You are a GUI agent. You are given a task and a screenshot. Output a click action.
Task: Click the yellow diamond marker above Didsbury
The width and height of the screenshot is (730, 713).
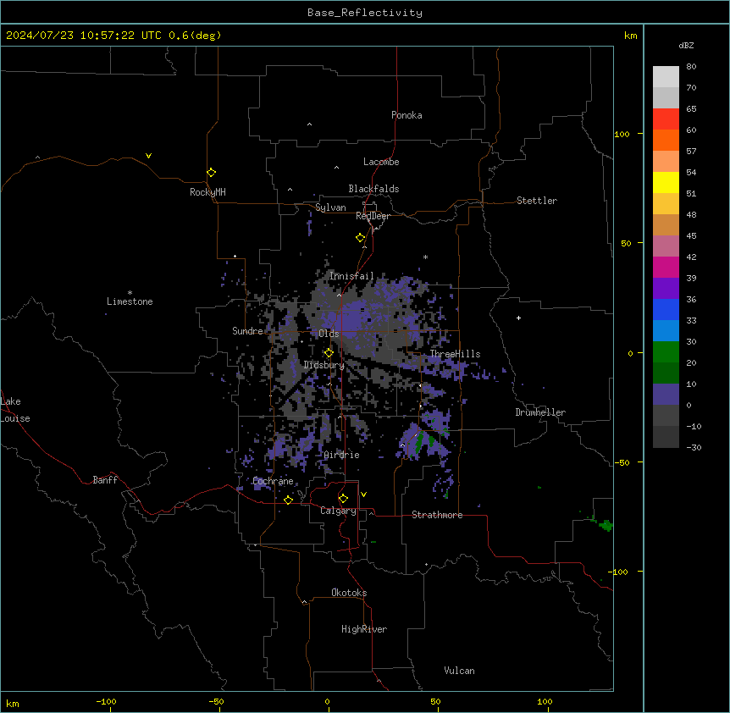(x=329, y=353)
